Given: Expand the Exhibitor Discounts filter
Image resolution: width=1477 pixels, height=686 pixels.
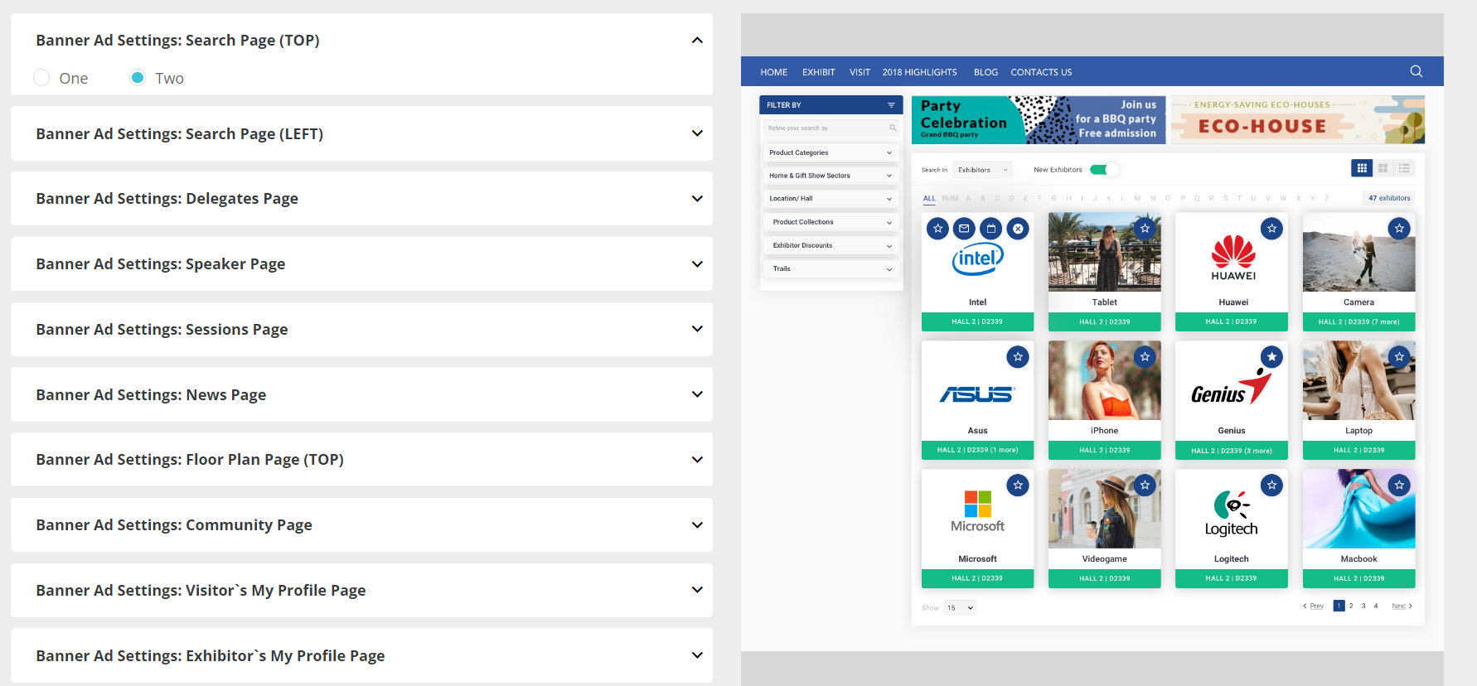Looking at the screenshot, I should click(x=831, y=245).
